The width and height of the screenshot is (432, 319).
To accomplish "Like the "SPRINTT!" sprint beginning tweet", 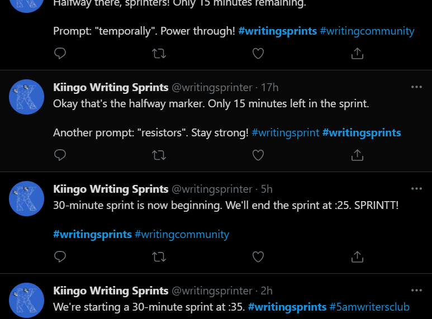I will coord(258,257).
